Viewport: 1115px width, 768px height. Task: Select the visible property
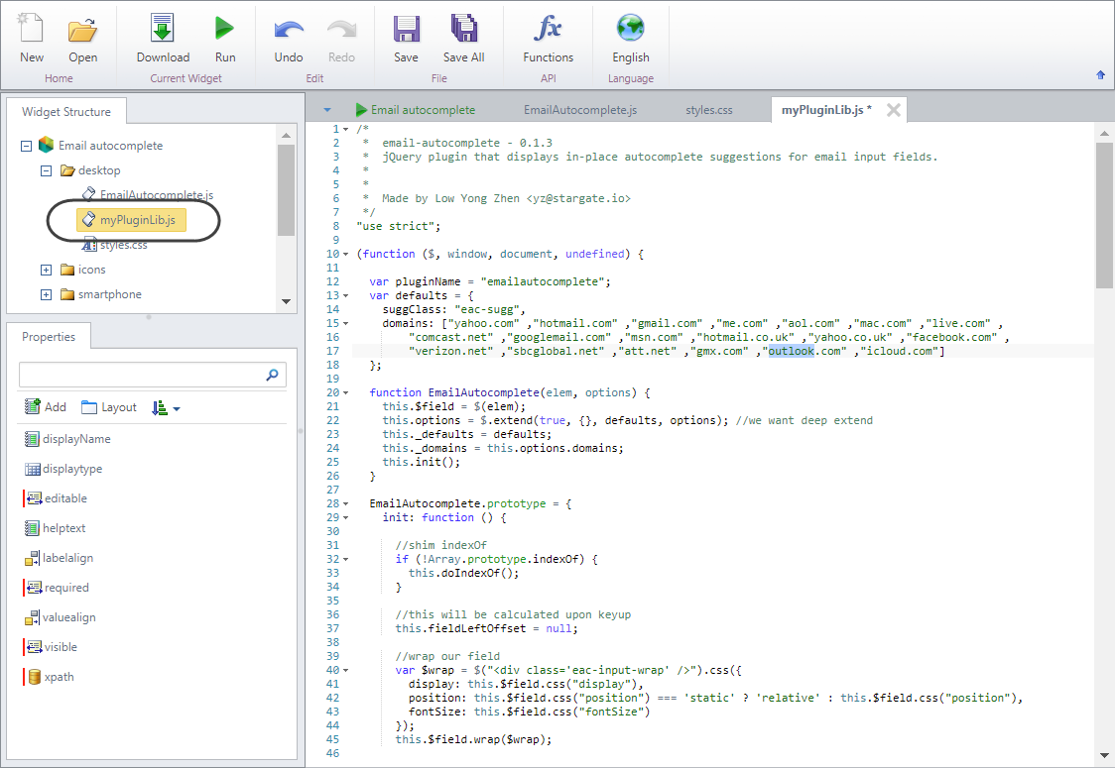(52, 647)
